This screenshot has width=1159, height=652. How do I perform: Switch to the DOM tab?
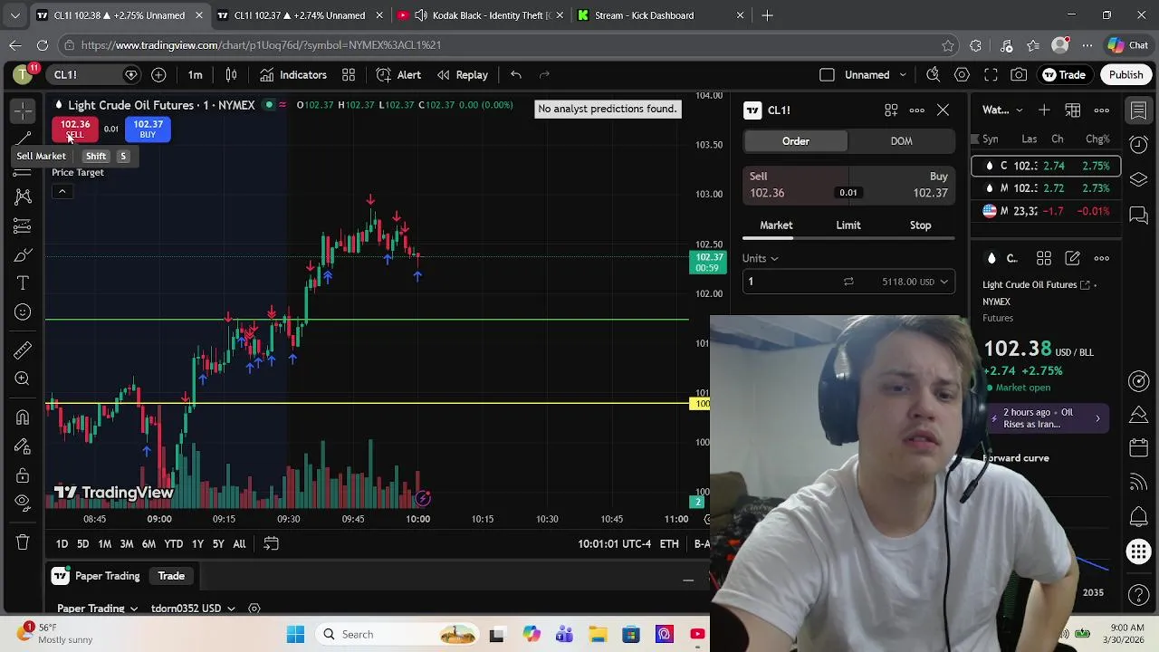tap(901, 141)
